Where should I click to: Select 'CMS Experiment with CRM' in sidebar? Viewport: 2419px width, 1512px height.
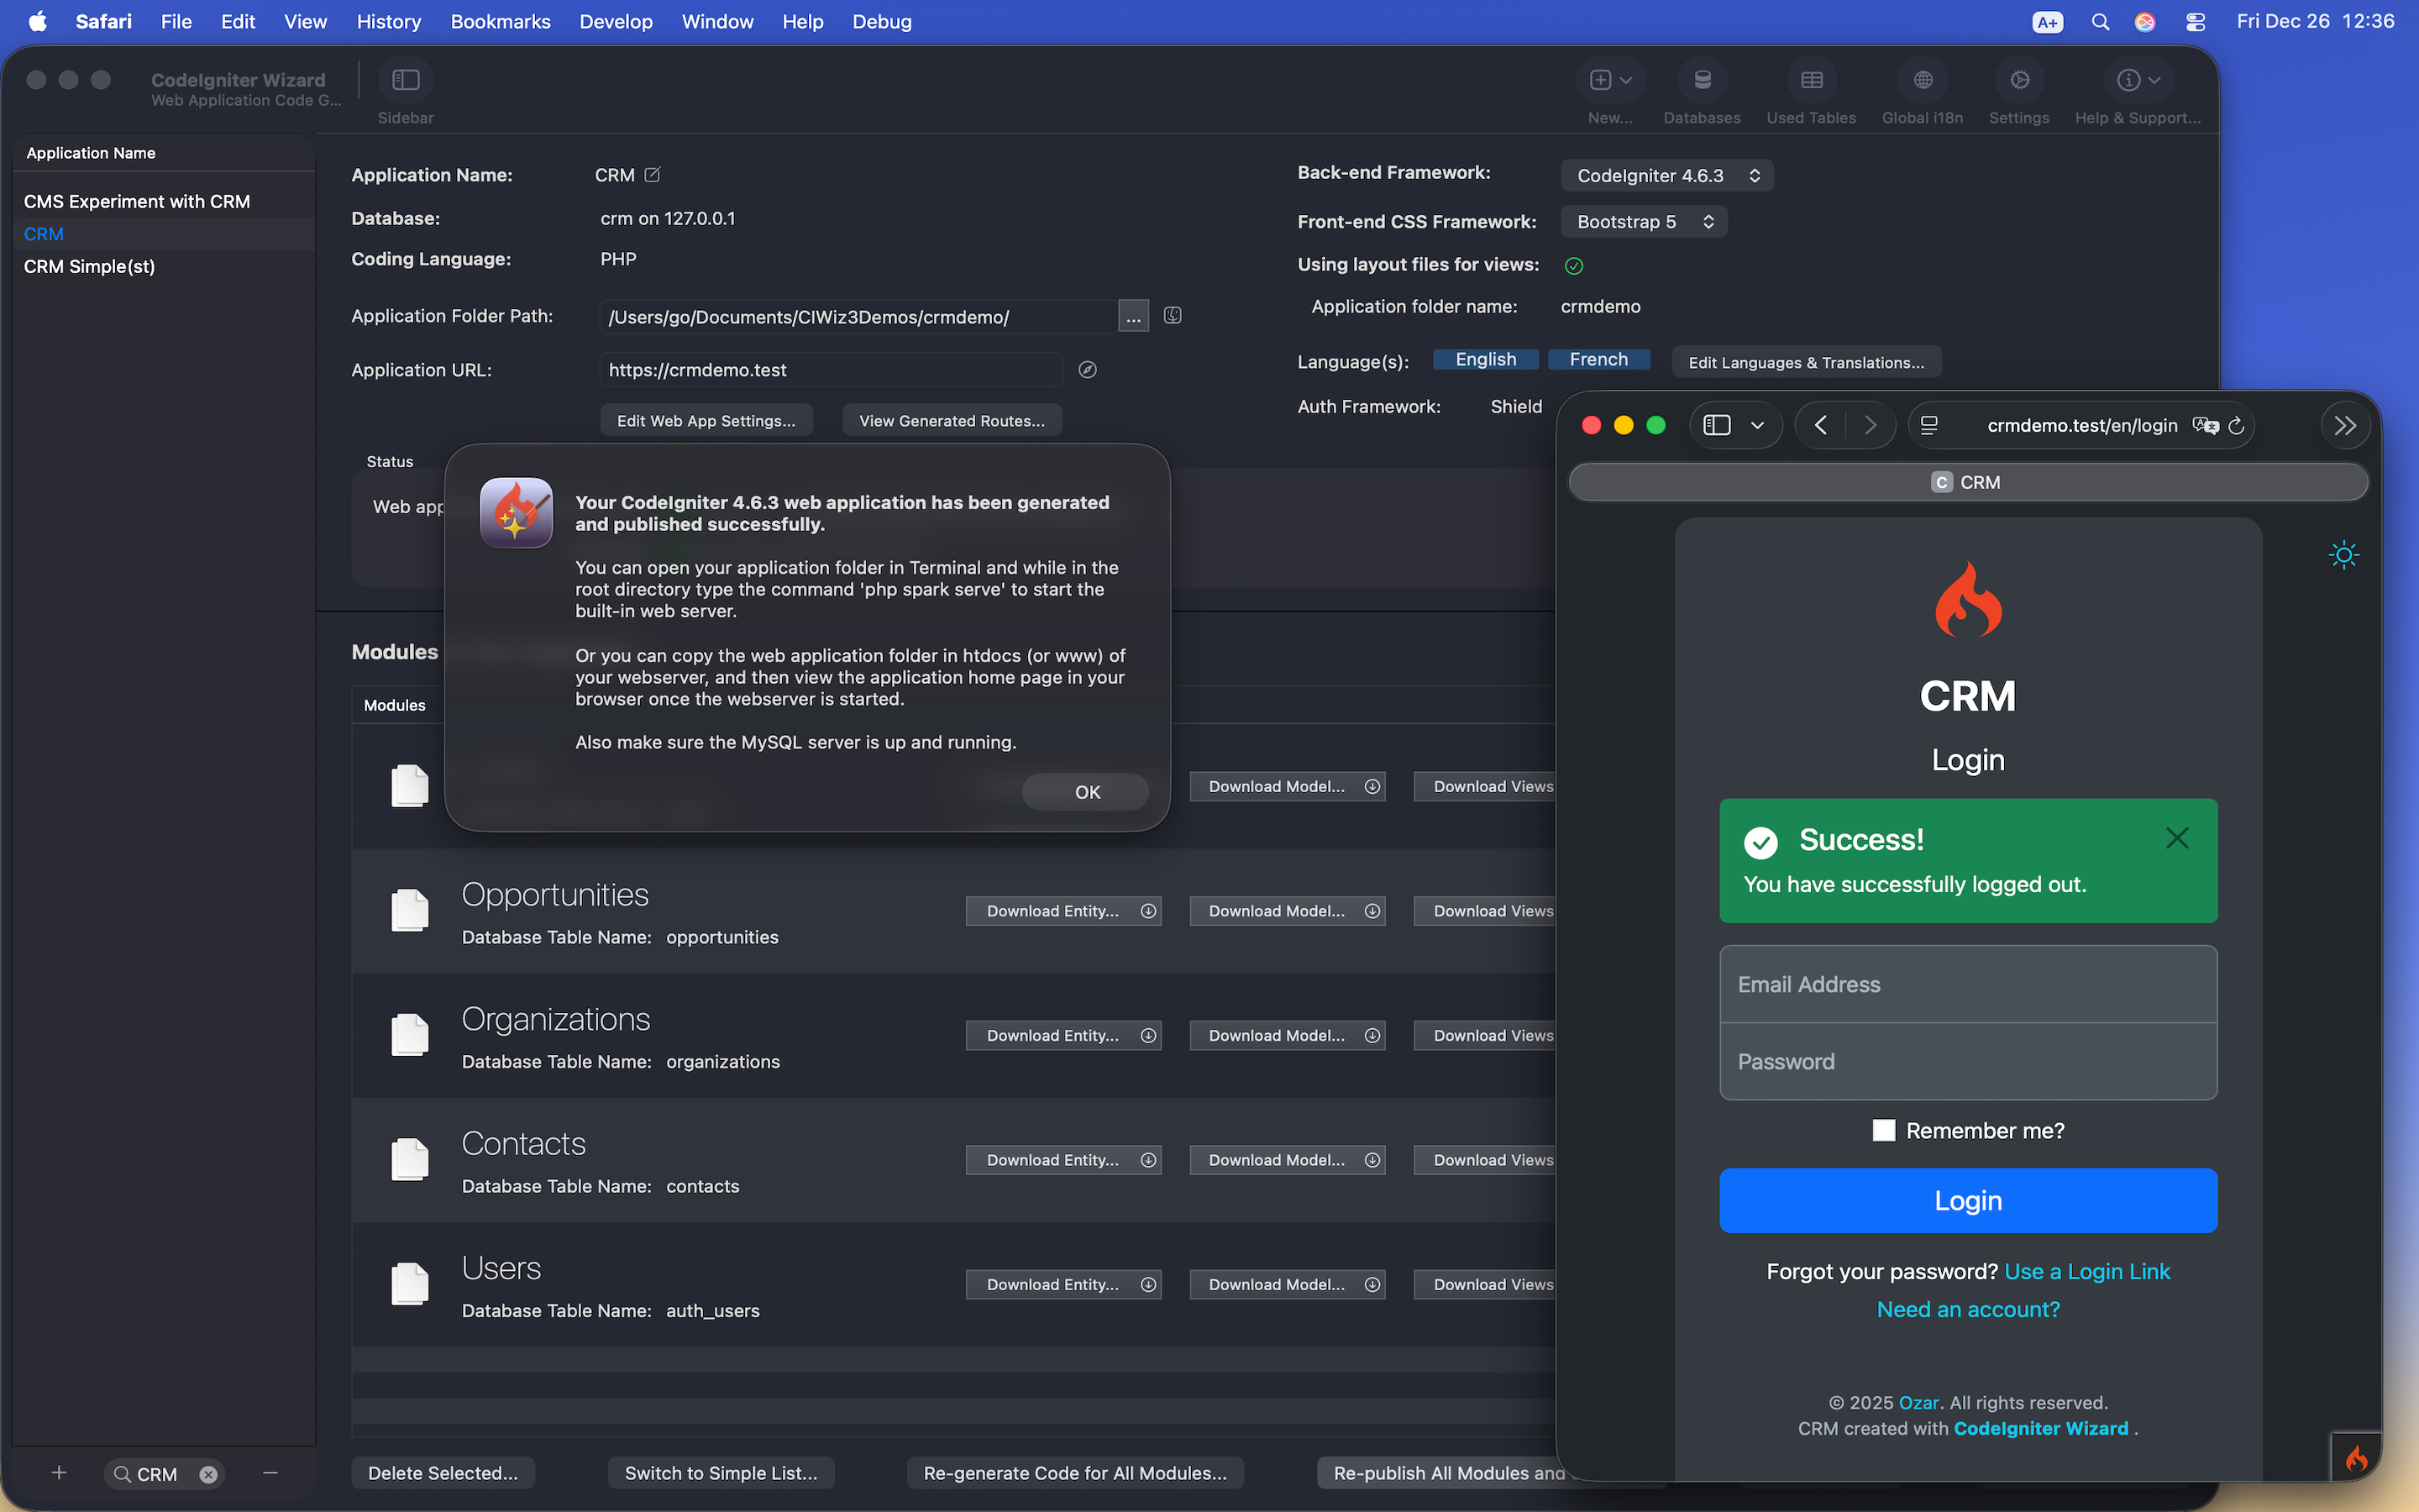(164, 202)
